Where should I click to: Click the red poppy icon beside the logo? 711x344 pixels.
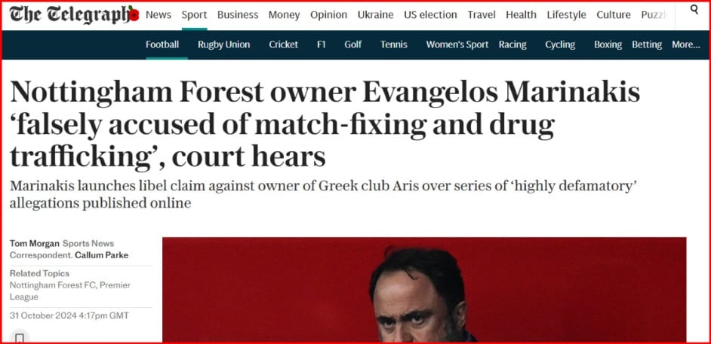[134, 14]
